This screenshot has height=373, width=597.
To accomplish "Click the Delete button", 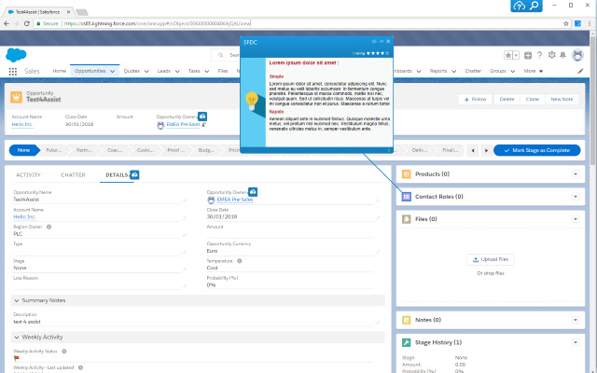I will [x=507, y=100].
